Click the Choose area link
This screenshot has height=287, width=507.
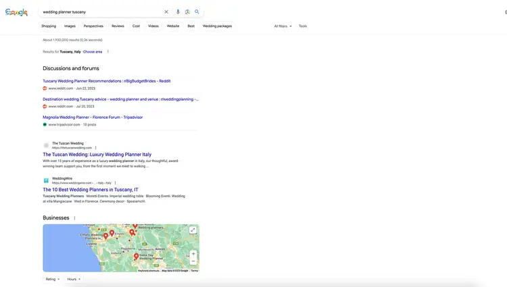pos(93,51)
